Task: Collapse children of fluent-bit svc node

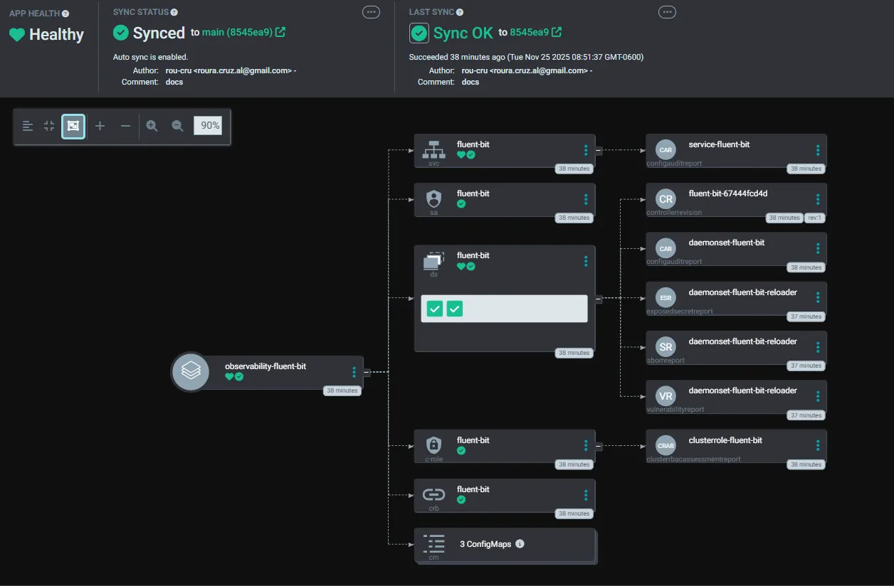Action: [599, 150]
